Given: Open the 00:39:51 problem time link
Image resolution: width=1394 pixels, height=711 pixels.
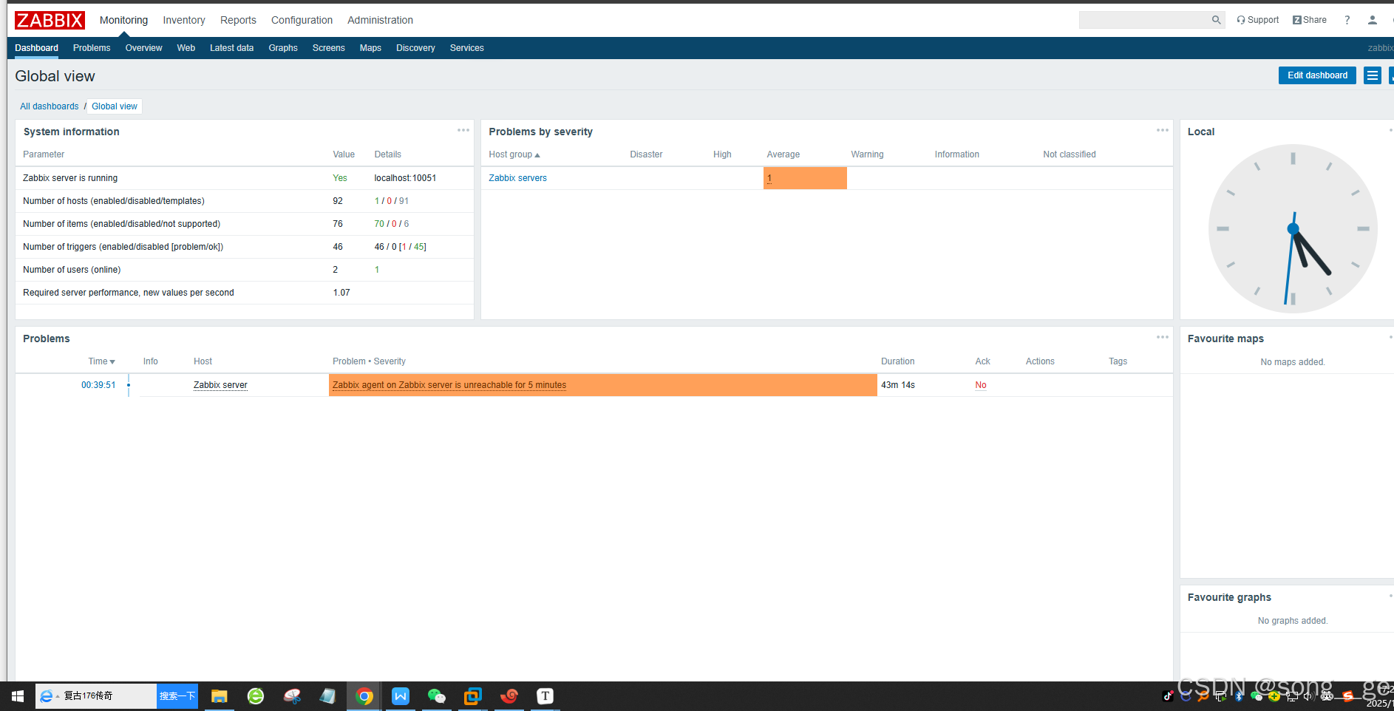Looking at the screenshot, I should (x=98, y=385).
